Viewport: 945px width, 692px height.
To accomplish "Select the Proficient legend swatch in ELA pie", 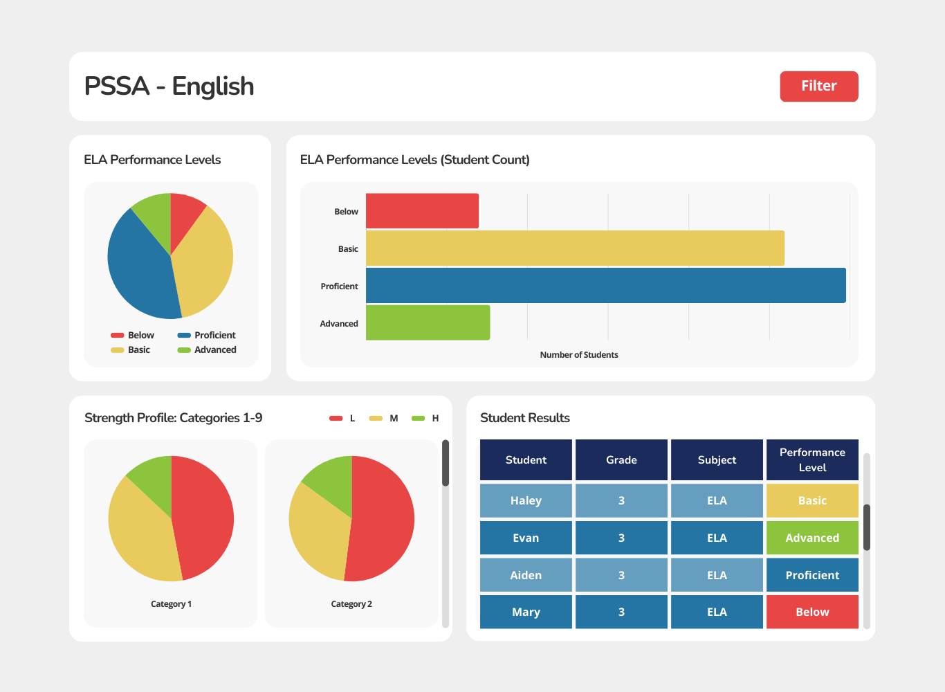I will pyautogui.click(x=184, y=336).
